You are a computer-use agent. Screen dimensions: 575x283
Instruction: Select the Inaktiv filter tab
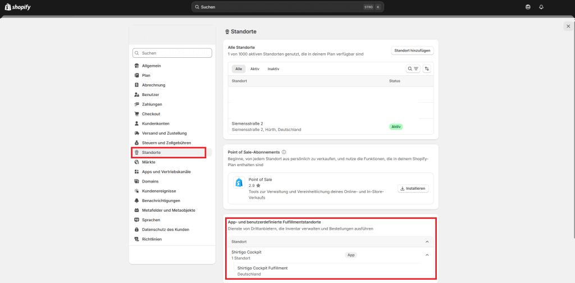[x=273, y=69]
